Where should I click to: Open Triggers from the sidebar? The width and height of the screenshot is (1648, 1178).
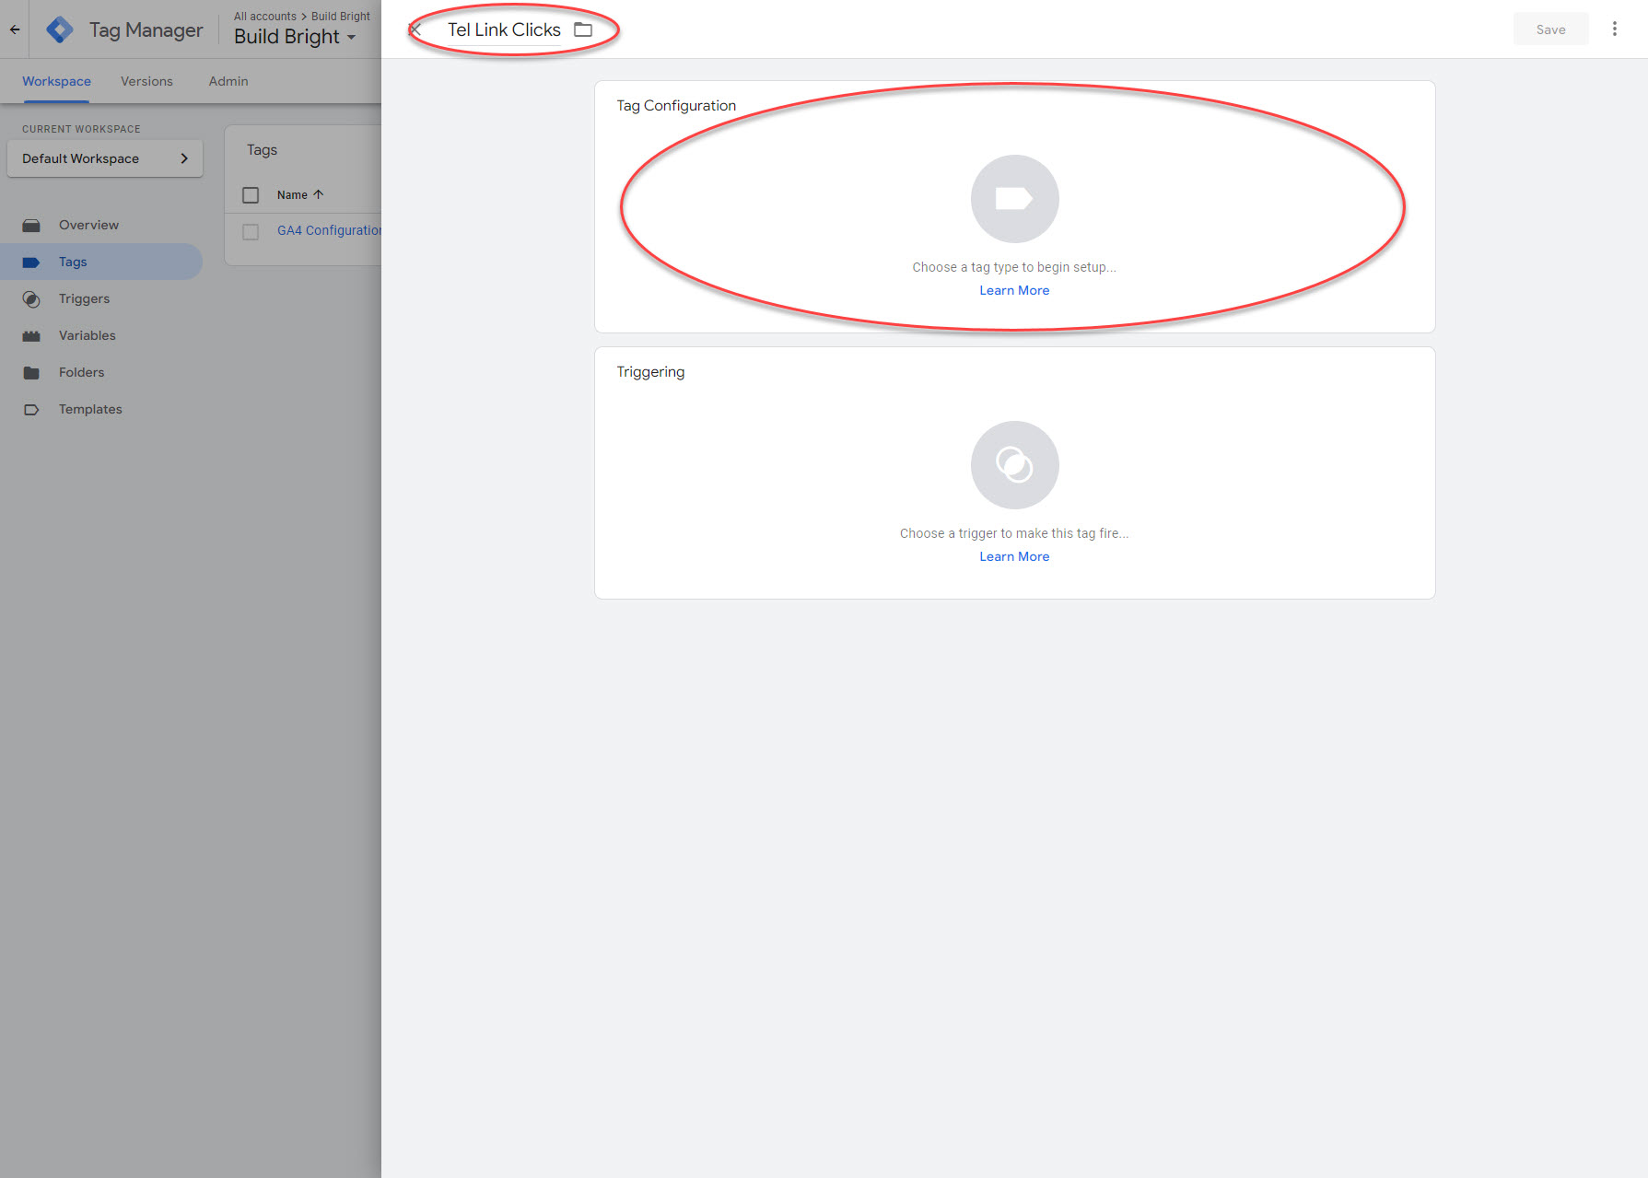[x=84, y=298]
